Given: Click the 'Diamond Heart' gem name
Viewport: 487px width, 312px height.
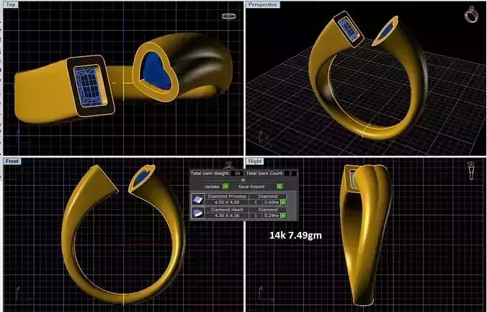Looking at the screenshot, I should (x=227, y=210).
